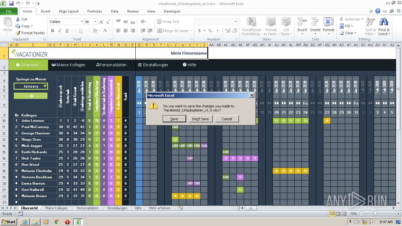Align text left
The image size is (402, 226).
click(118, 31)
